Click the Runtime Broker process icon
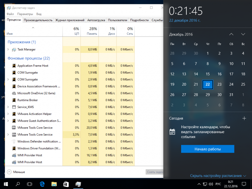Viewport: 252px width, 189px height. 14,100
